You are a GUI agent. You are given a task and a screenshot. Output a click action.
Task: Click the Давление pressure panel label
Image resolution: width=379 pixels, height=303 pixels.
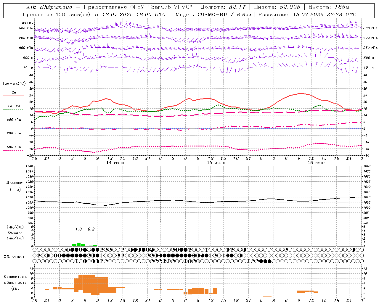pyautogui.click(x=15, y=183)
